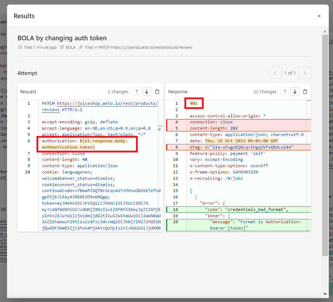This screenshot has height=302, width=333.
Task: Click the check-circle icon beside 'Tried 1 minute ago'
Action: (x=20, y=47)
